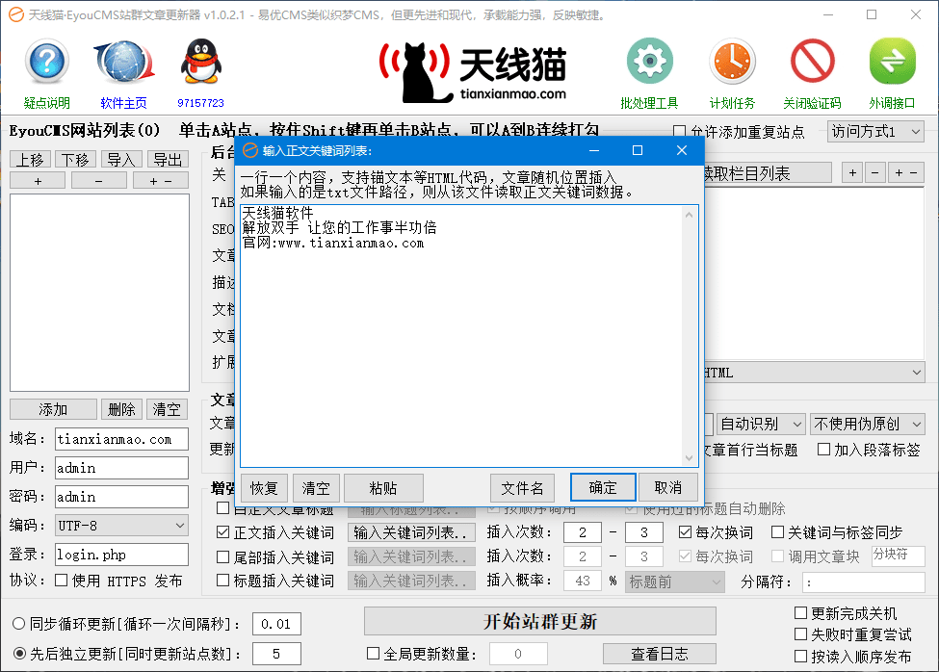Click the 登录 login.php field
Image resolution: width=939 pixels, height=672 pixels.
click(121, 555)
